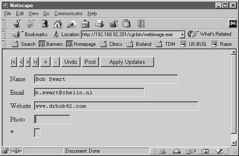Open the Clinics bookmark folder

[x=111, y=44]
